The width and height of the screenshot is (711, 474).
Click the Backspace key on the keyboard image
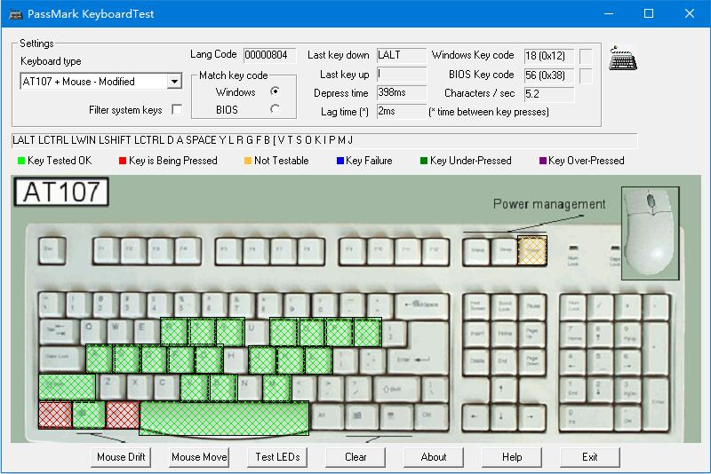coord(421,305)
